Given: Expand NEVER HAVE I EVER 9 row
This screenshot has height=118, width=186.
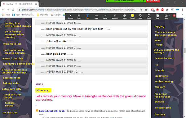Looking at the screenshot, I should tap(91, 66).
